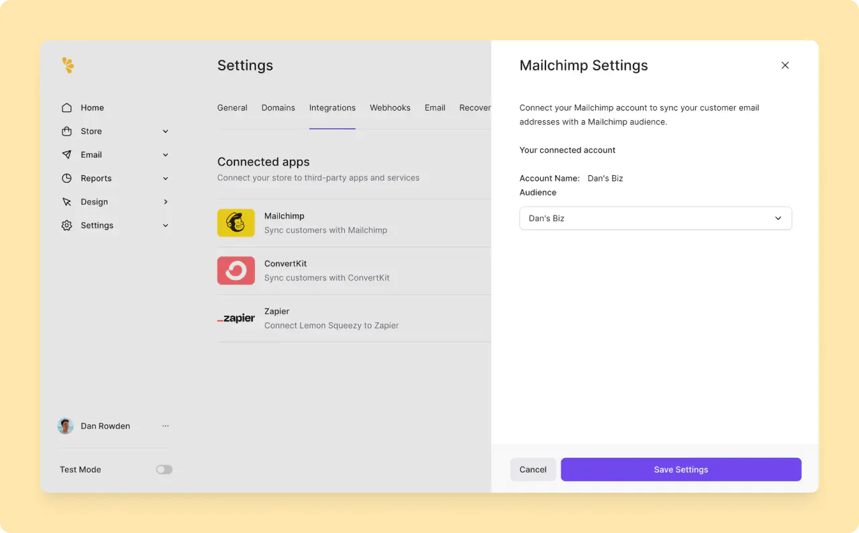
Task: Open Settings from the sidebar gear
Action: pos(66,225)
